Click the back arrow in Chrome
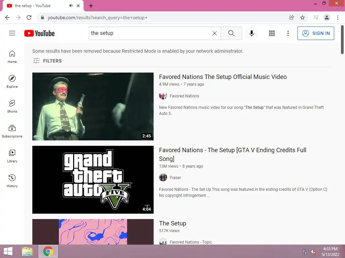This screenshot has height=258, width=345. point(7,17)
